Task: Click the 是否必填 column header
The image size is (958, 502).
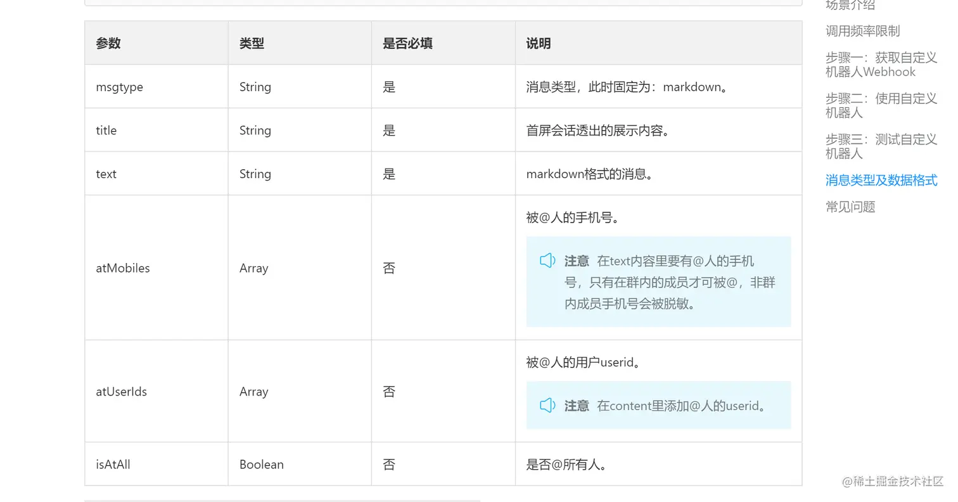Action: tap(407, 43)
